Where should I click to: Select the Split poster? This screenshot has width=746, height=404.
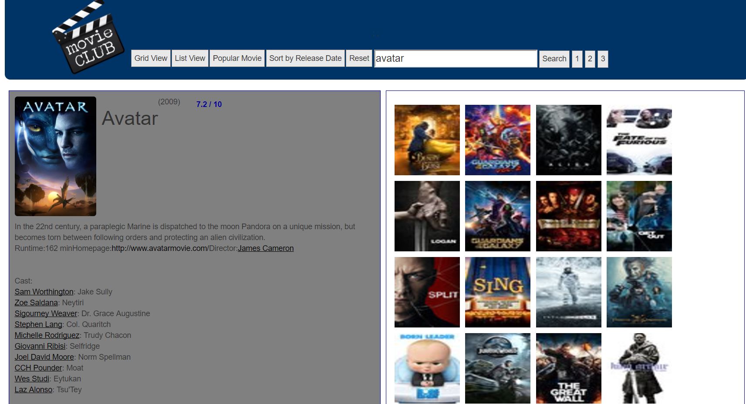(x=427, y=292)
